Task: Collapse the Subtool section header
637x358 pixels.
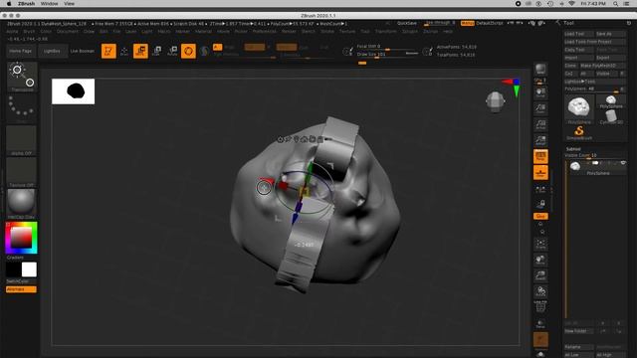Action: pos(573,149)
